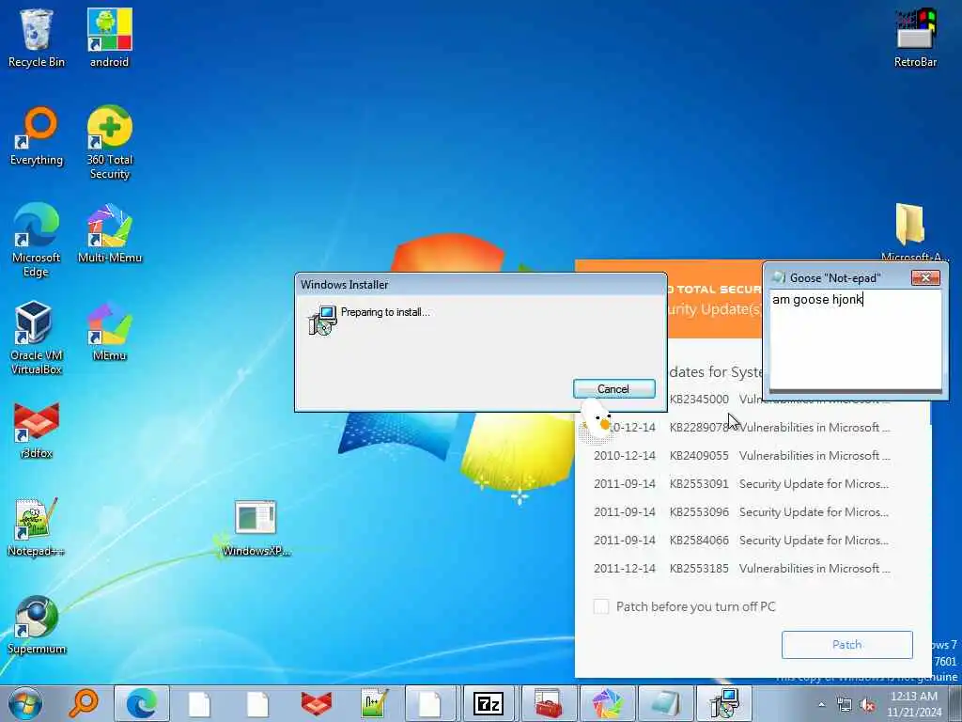
Task: Click the Everything magnifier taskbar icon
Action: pos(83,703)
